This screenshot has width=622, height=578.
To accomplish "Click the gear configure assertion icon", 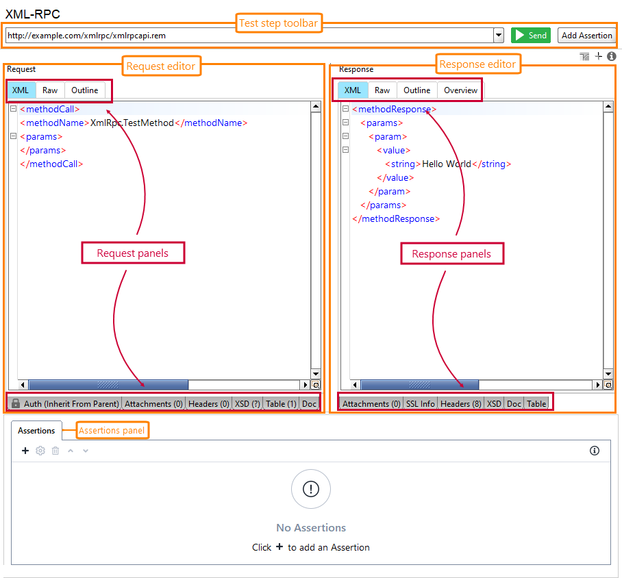I will (x=40, y=451).
